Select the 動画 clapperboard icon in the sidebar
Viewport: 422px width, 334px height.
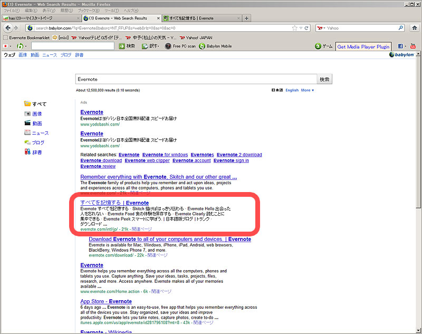pos(27,123)
